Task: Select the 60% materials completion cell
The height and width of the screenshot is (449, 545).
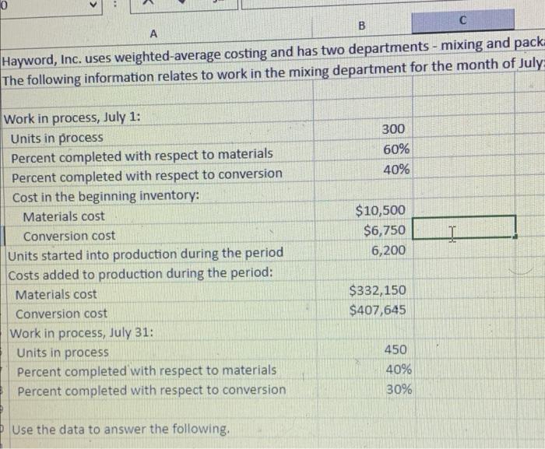Action: [x=396, y=149]
